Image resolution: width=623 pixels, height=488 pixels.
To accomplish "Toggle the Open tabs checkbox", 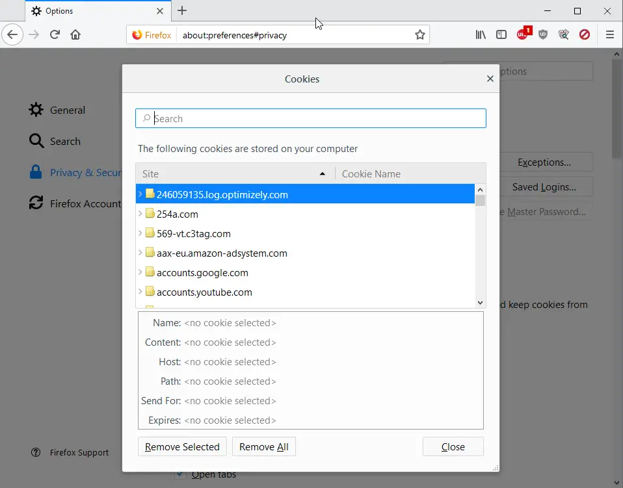I will pos(179,474).
